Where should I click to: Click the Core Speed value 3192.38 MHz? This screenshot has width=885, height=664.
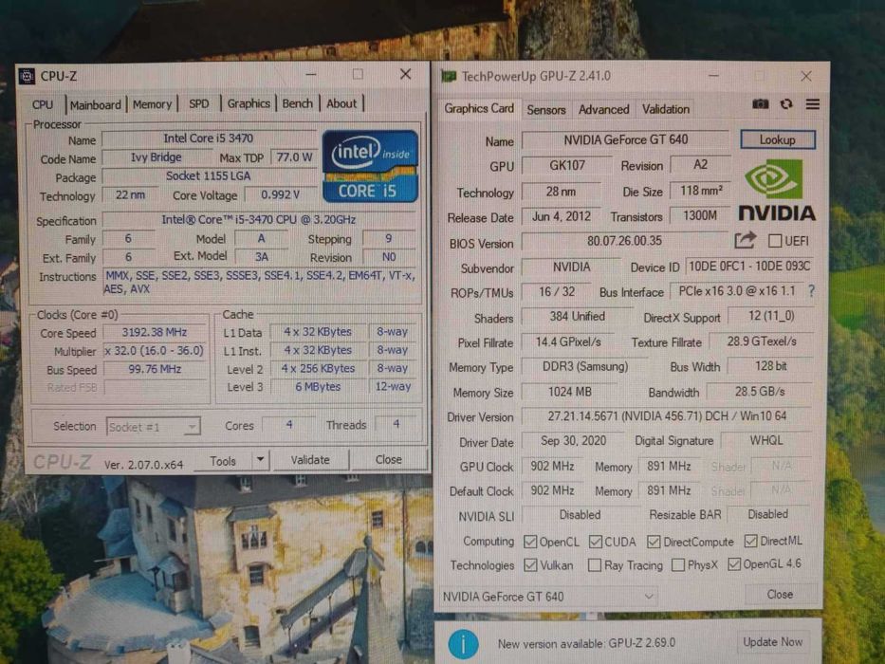pyautogui.click(x=154, y=332)
